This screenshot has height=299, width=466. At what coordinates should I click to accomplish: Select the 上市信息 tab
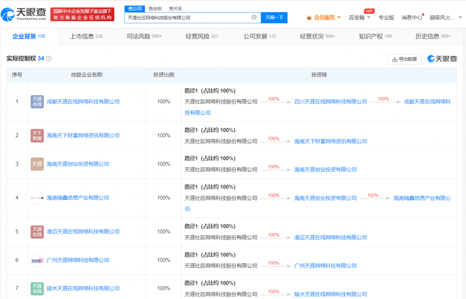pyautogui.click(x=87, y=36)
